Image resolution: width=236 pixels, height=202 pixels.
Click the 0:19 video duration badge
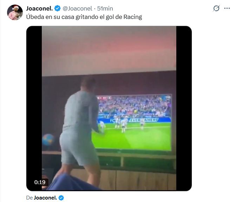pos(40,182)
